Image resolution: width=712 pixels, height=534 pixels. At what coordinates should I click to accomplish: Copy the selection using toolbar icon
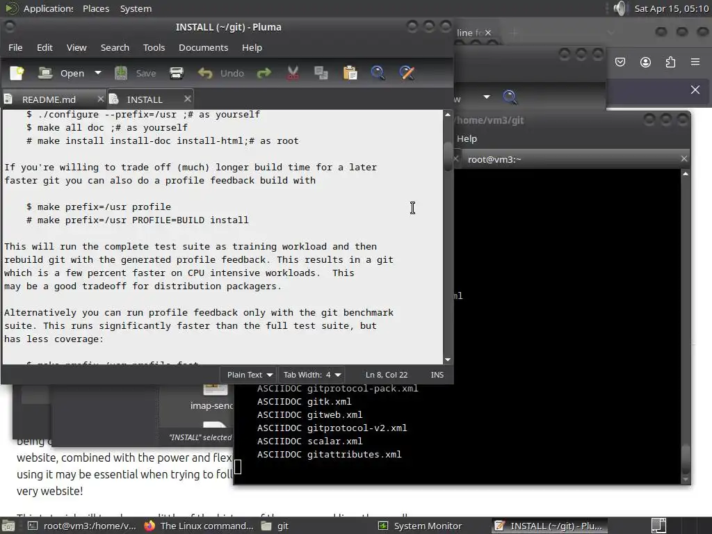[x=321, y=73]
